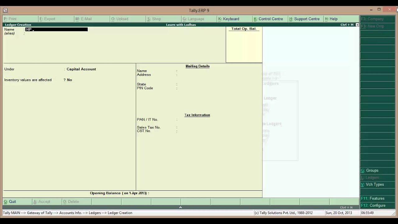The image size is (398, 224).
Task: Click the Tax Information heading
Action: pyautogui.click(x=197, y=115)
